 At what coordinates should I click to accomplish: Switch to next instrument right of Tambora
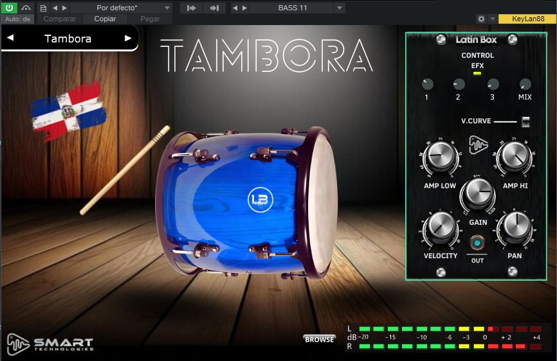(128, 38)
